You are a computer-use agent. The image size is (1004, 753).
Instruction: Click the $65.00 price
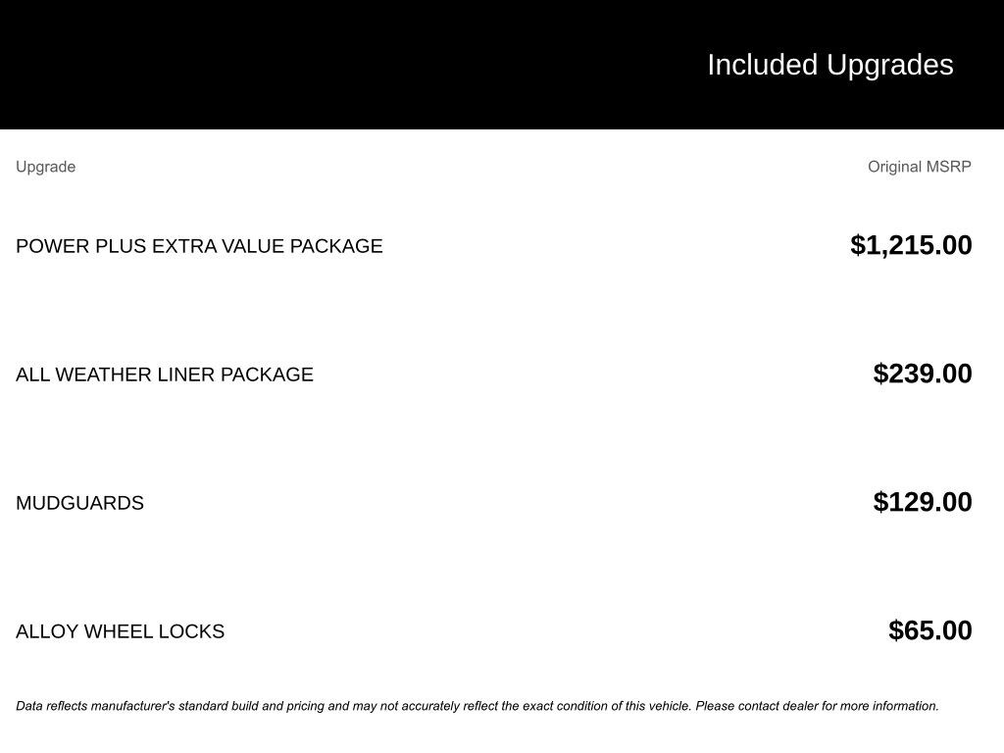929,630
